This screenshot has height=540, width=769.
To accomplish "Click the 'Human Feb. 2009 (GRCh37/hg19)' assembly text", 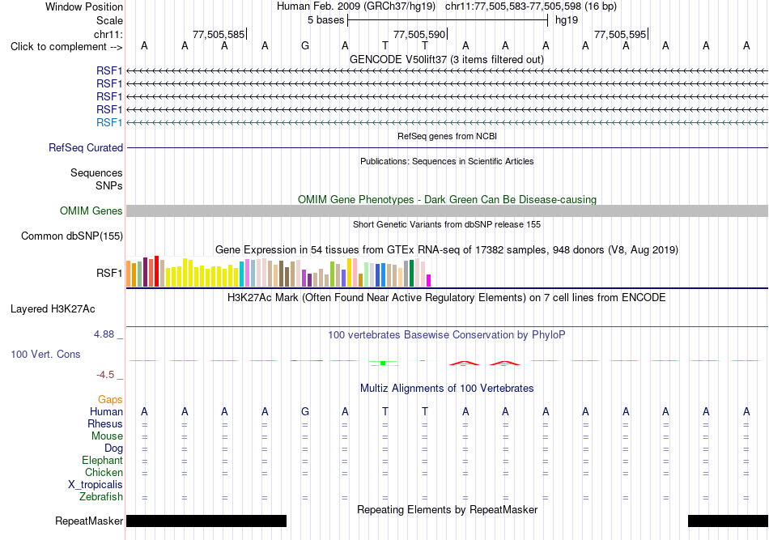I will (x=356, y=6).
